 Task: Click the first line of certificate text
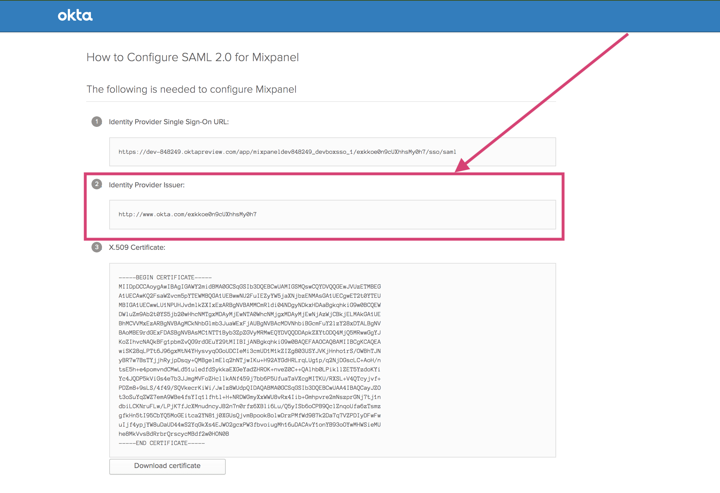(249, 287)
